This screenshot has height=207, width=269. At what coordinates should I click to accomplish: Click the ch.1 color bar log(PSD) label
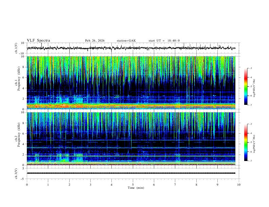click(254, 88)
